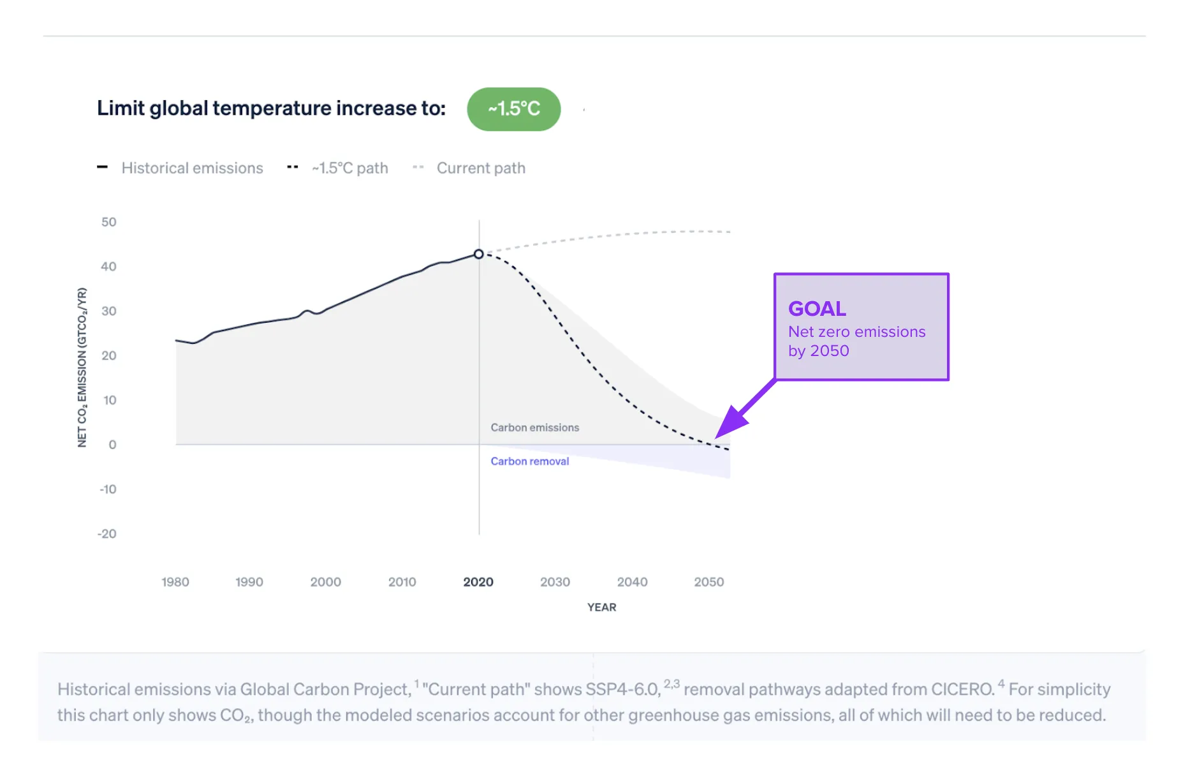
Task: Click the 1980 year axis label
Action: [x=175, y=582]
